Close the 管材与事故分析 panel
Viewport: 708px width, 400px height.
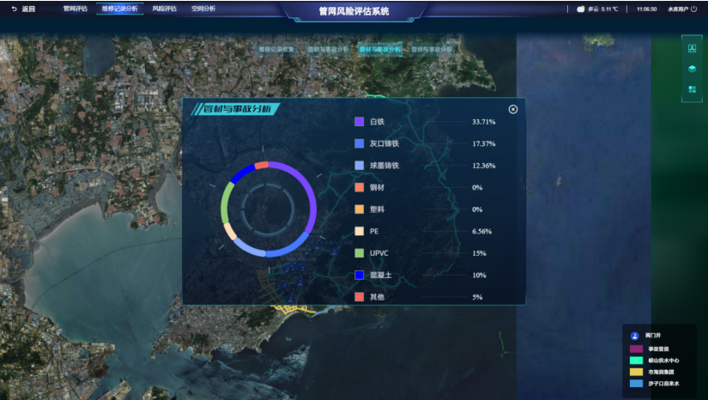(513, 109)
